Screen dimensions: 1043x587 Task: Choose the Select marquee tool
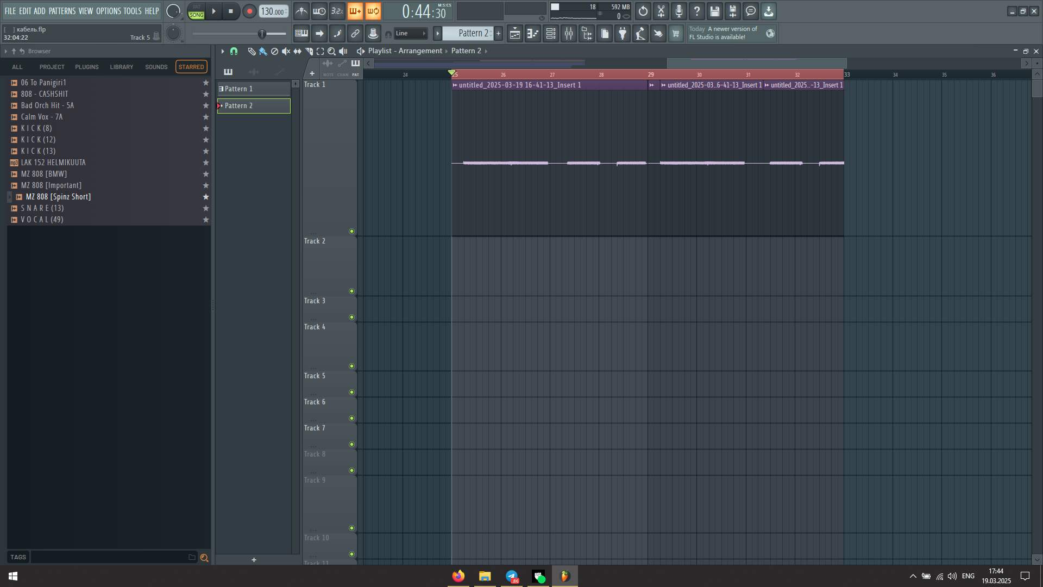320,51
